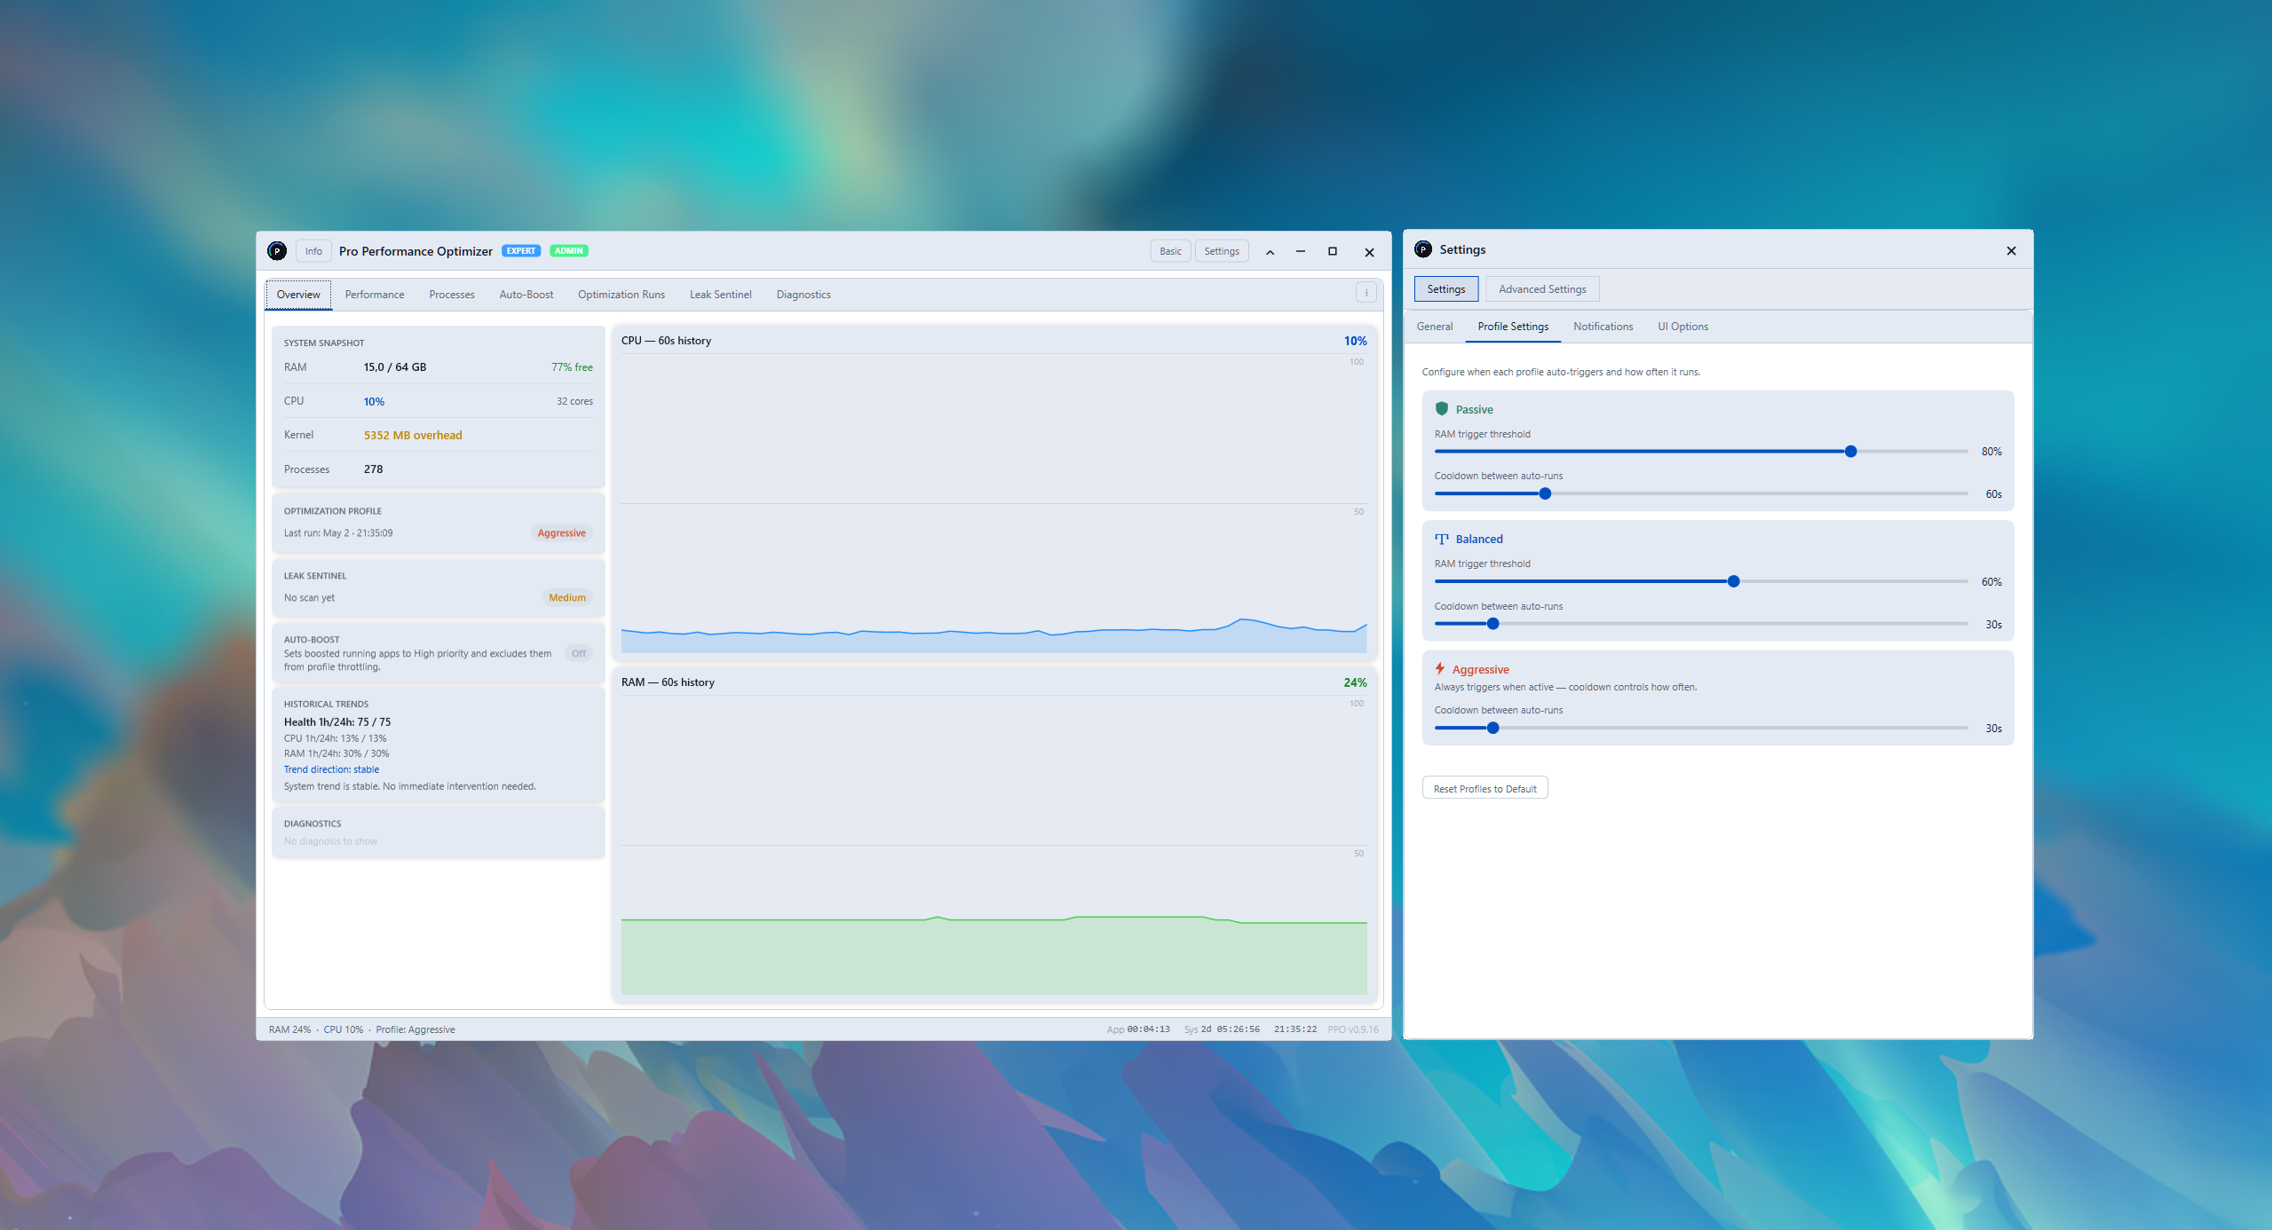Screen dimensions: 2272x1230
Task: Click the Balanced threshold 60% value
Action: [x=1991, y=582]
